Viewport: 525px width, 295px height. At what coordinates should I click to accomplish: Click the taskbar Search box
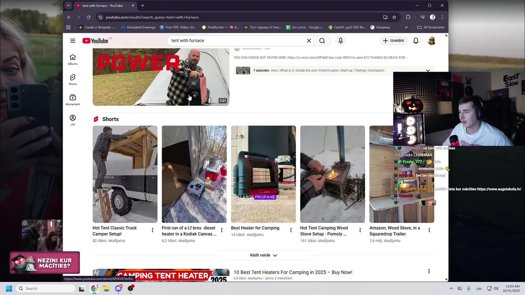coord(46,288)
